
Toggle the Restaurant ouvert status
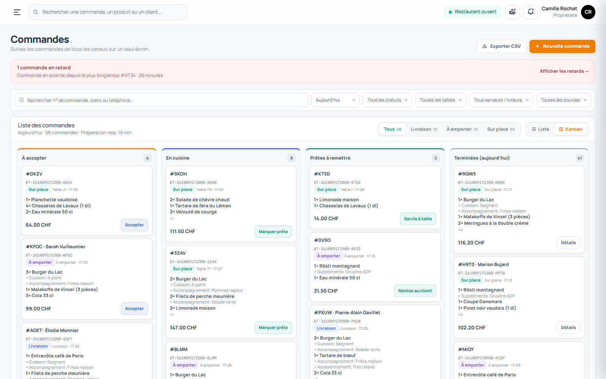[472, 12]
